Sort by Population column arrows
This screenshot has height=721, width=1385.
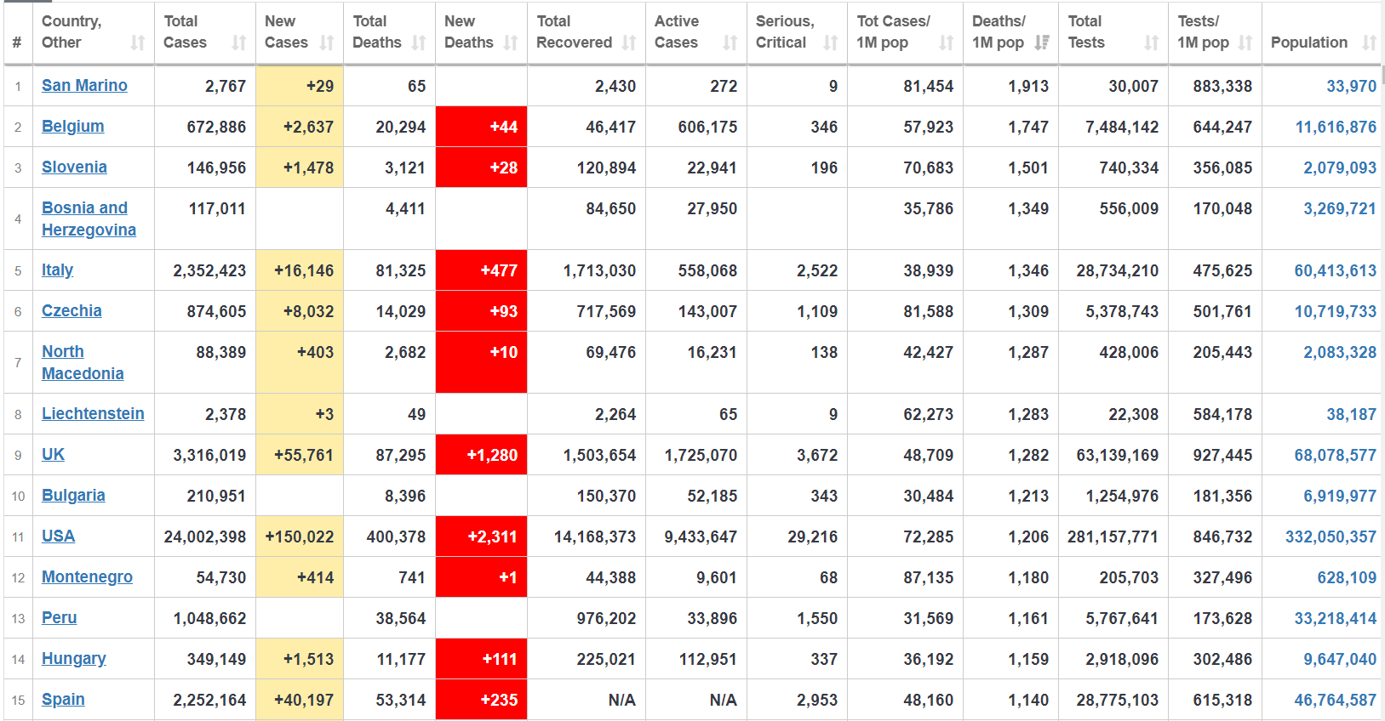(1370, 43)
